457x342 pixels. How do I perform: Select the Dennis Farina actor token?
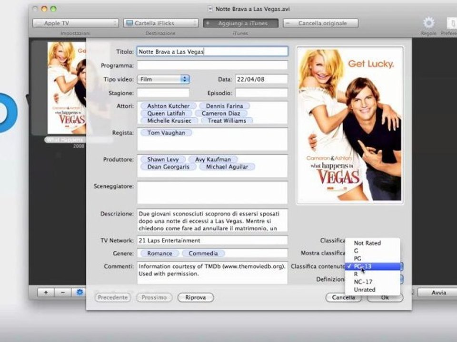click(x=224, y=106)
